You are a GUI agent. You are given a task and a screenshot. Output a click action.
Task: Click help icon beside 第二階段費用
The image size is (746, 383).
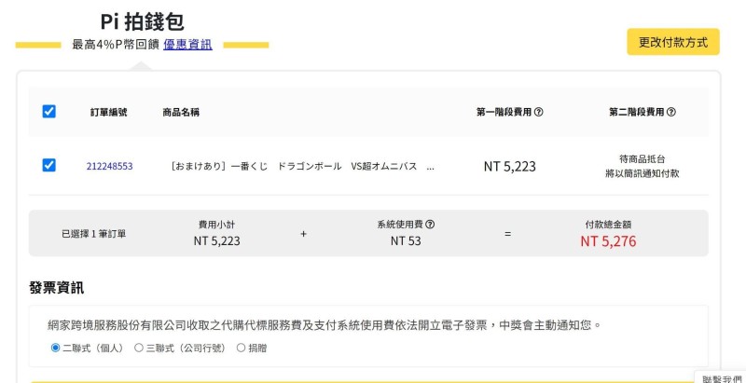coord(671,112)
